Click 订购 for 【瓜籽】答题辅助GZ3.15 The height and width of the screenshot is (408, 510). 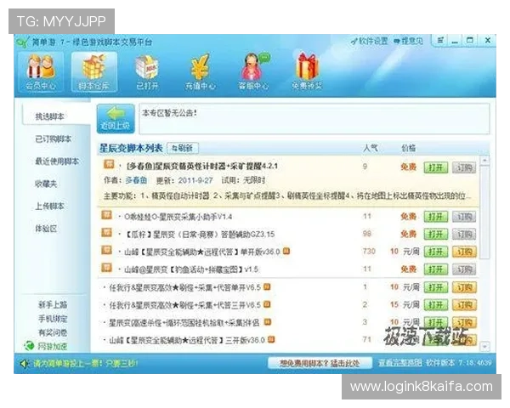[x=464, y=234]
